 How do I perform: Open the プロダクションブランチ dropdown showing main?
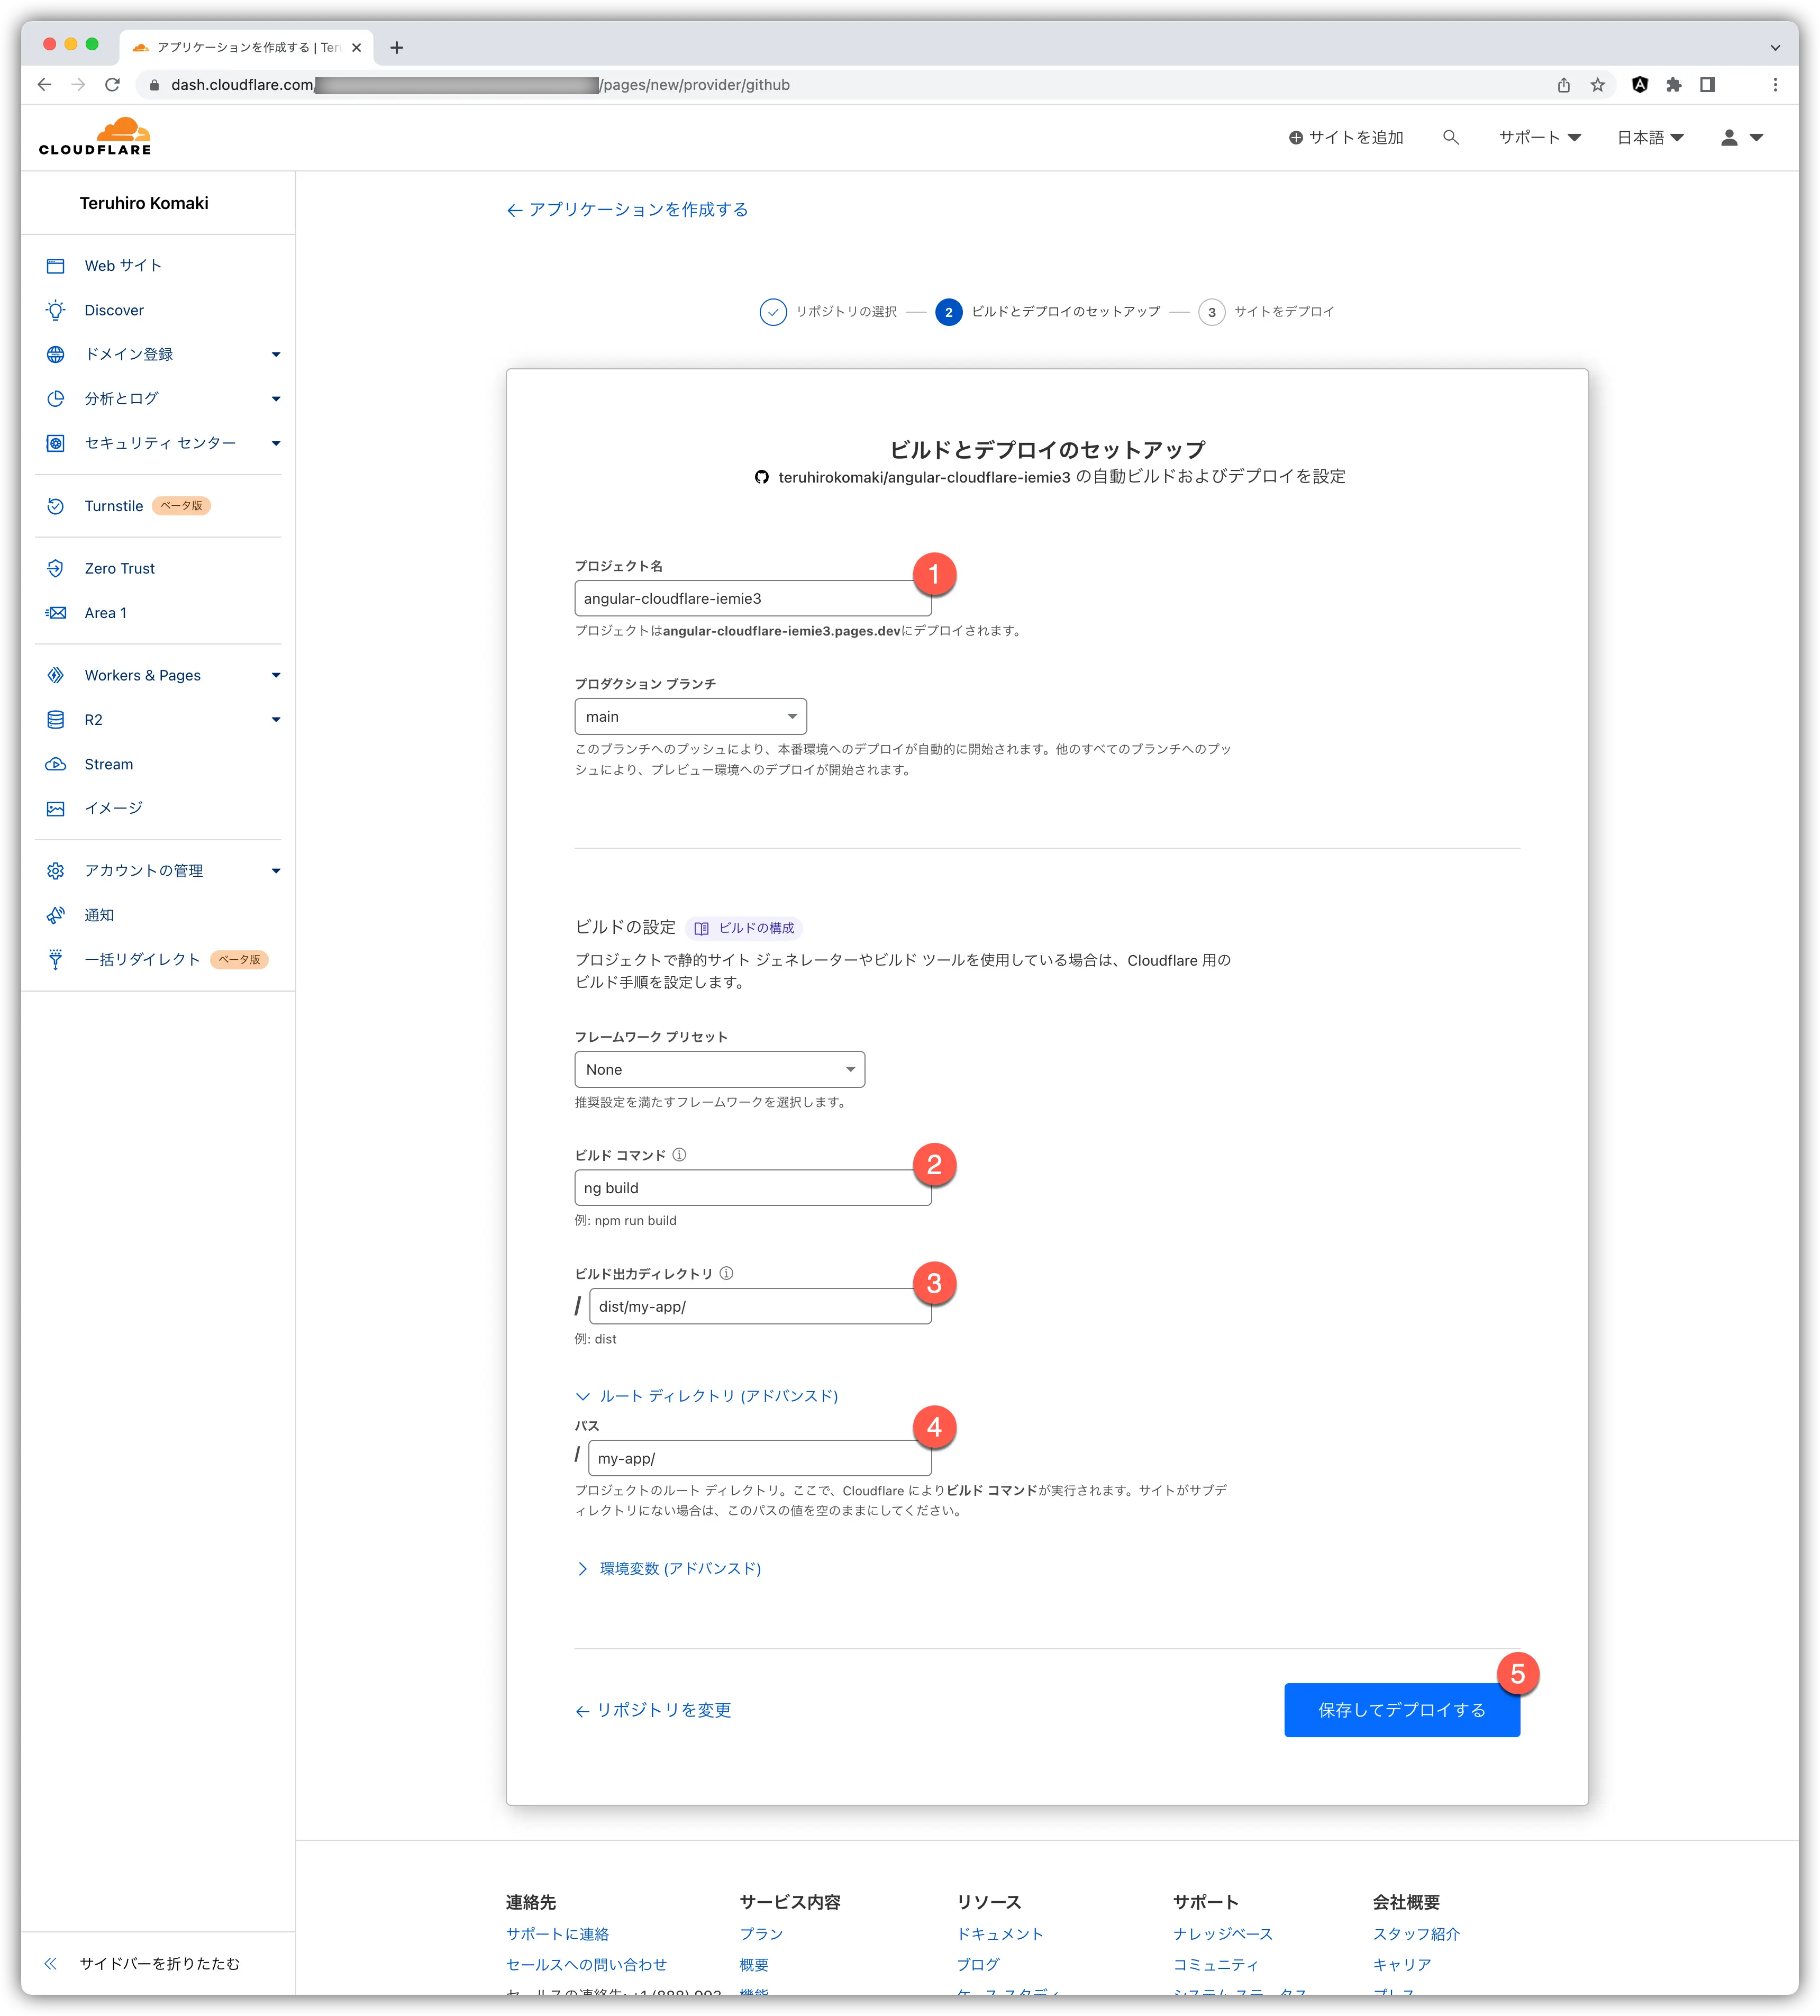pyautogui.click(x=690, y=716)
